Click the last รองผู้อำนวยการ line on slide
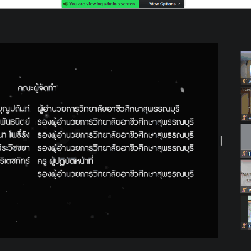Screen dimensions: 251x251 pyautogui.click(x=115, y=174)
